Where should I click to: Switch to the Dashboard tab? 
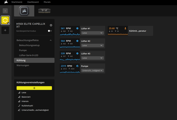pos(33,2)
